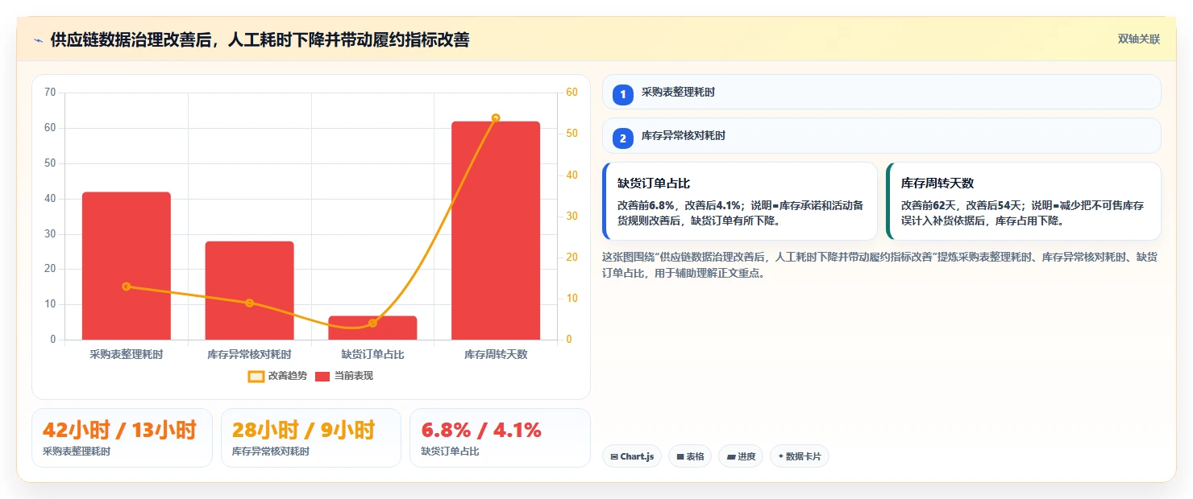Toggle the 改善趋势 legend swatch
The image size is (1193, 499).
tap(256, 376)
